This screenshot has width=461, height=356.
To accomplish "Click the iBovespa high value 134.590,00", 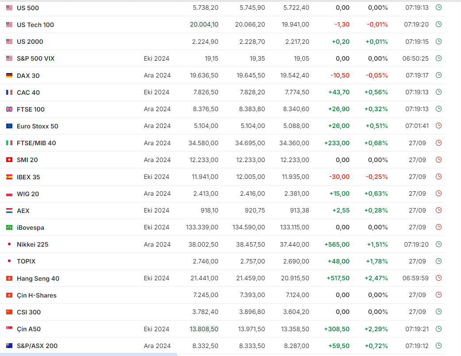I will click(249, 228).
